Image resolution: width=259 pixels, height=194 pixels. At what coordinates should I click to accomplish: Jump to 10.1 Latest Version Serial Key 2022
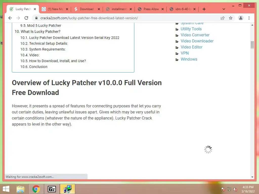(x=70, y=38)
